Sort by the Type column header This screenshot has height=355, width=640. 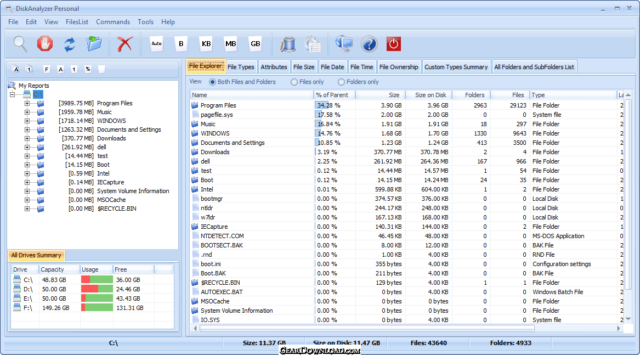tap(573, 95)
